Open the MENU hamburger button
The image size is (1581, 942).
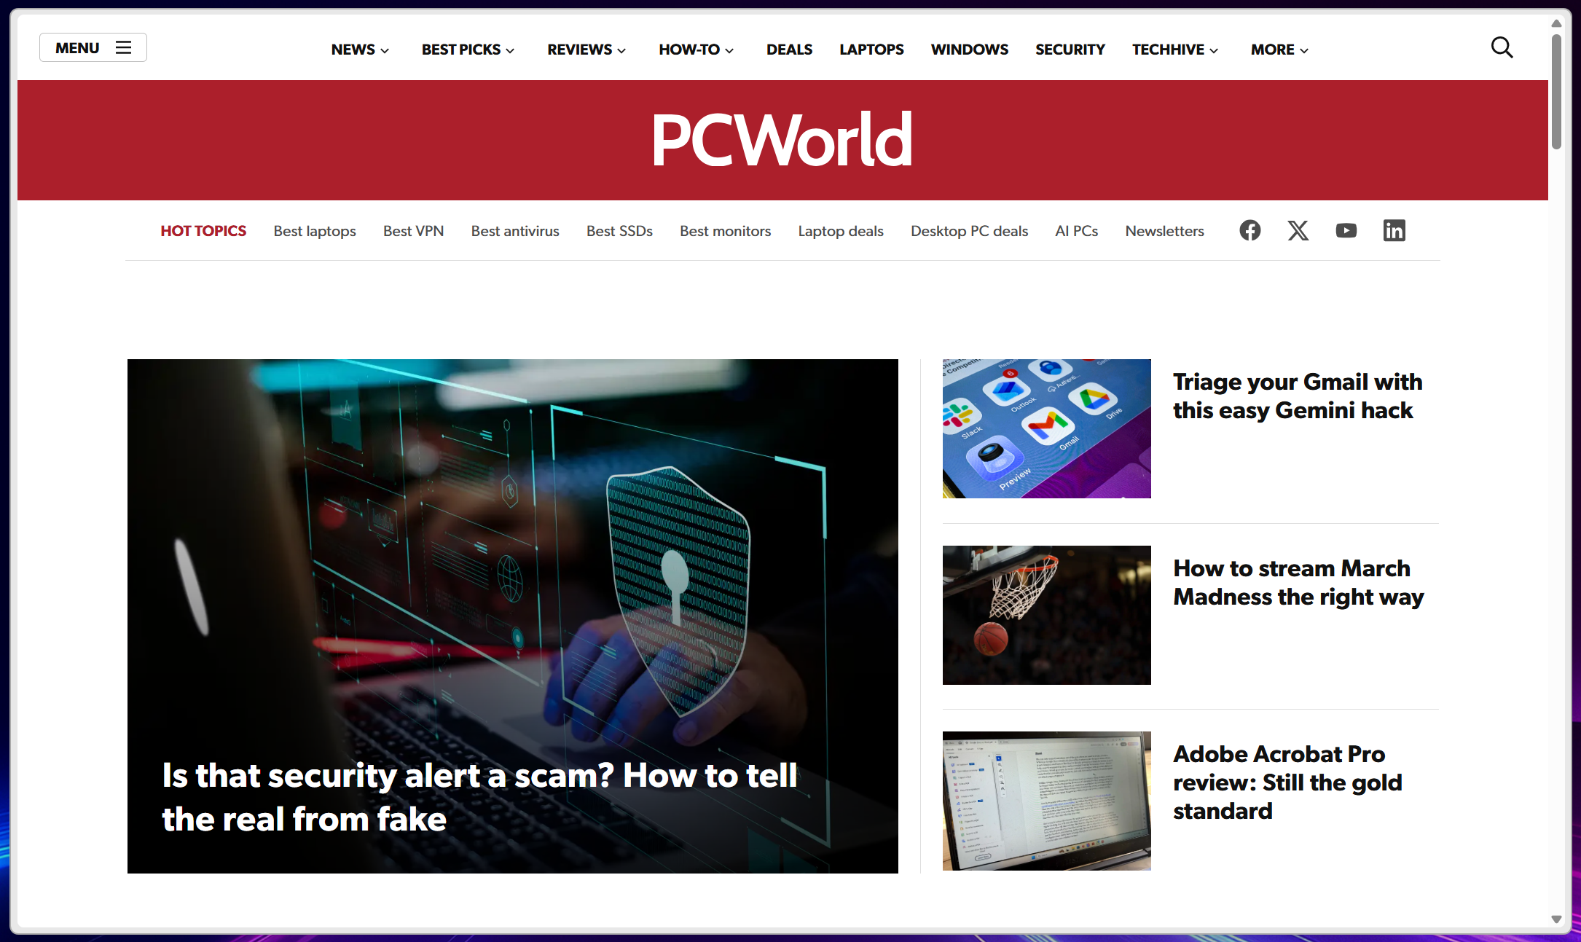[93, 48]
